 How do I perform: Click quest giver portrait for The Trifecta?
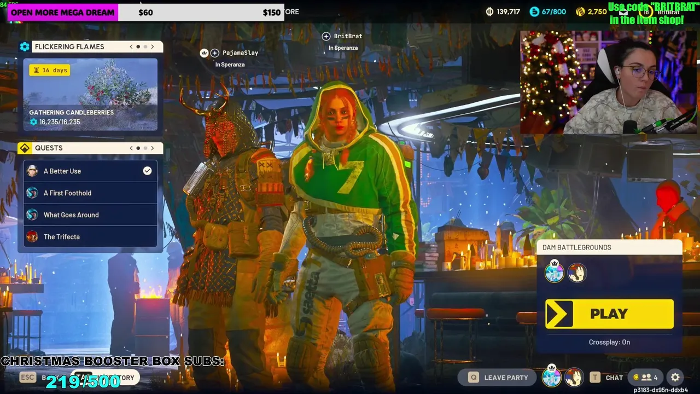(x=32, y=236)
